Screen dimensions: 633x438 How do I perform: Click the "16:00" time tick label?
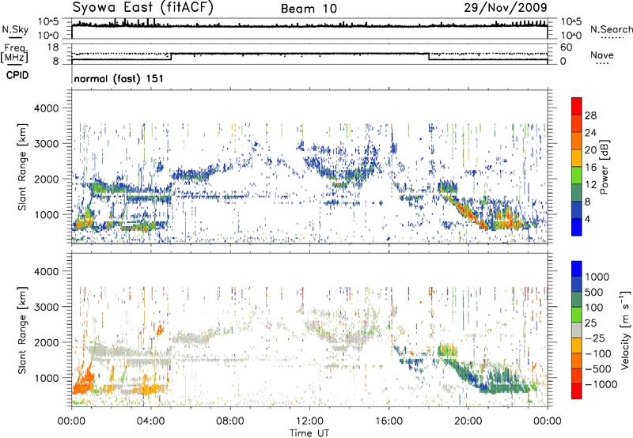click(389, 421)
